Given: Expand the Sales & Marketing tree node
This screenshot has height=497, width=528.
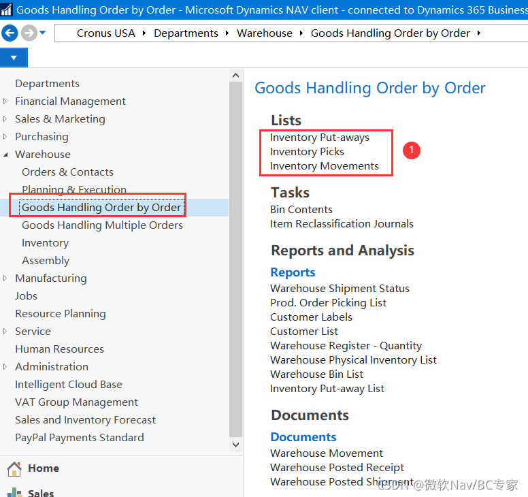Looking at the screenshot, I should [x=5, y=118].
